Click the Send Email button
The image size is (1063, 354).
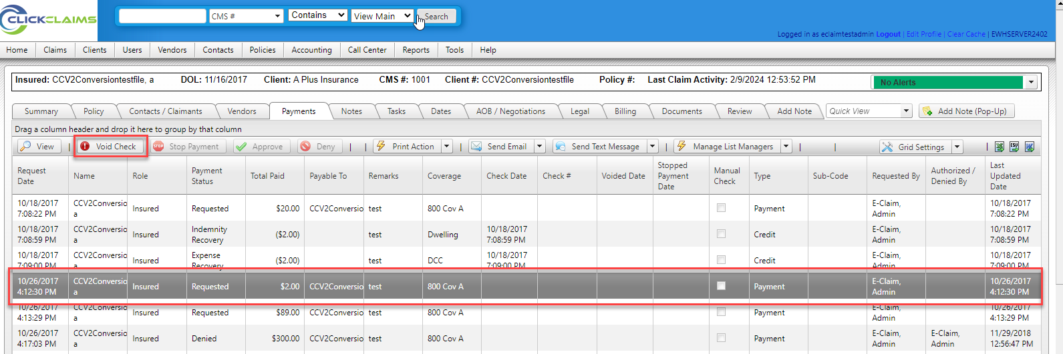[500, 147]
